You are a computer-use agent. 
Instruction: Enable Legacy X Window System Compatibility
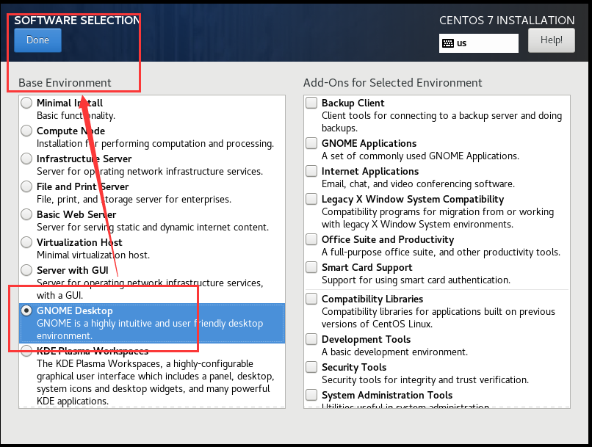pyautogui.click(x=311, y=200)
